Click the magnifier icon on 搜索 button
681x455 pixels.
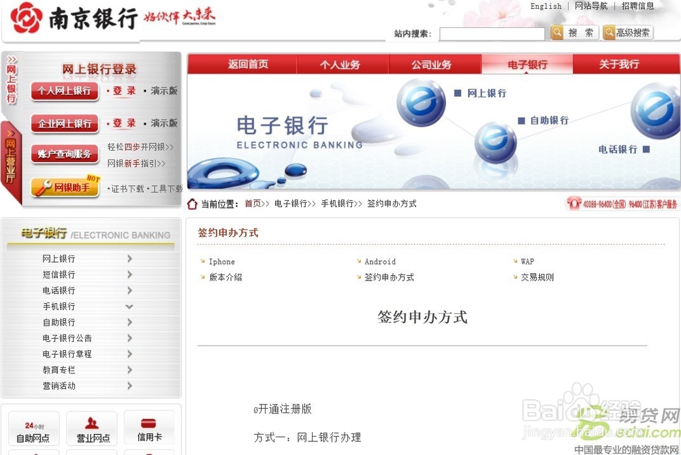tap(557, 32)
